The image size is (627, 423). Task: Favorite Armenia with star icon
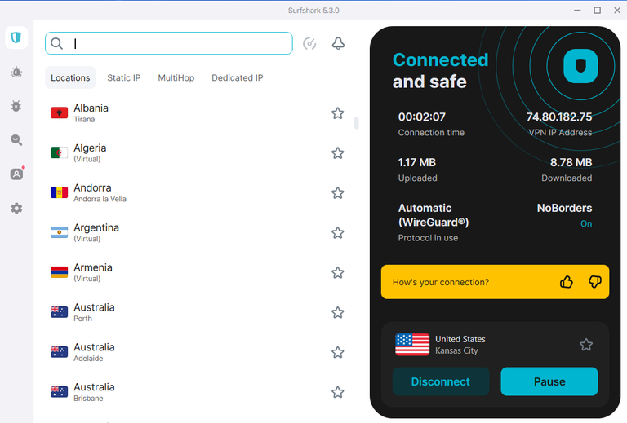pyautogui.click(x=338, y=273)
